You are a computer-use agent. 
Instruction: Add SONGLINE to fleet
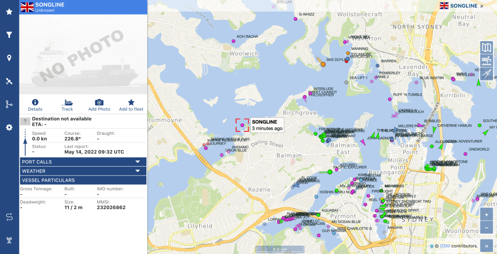pos(131,105)
